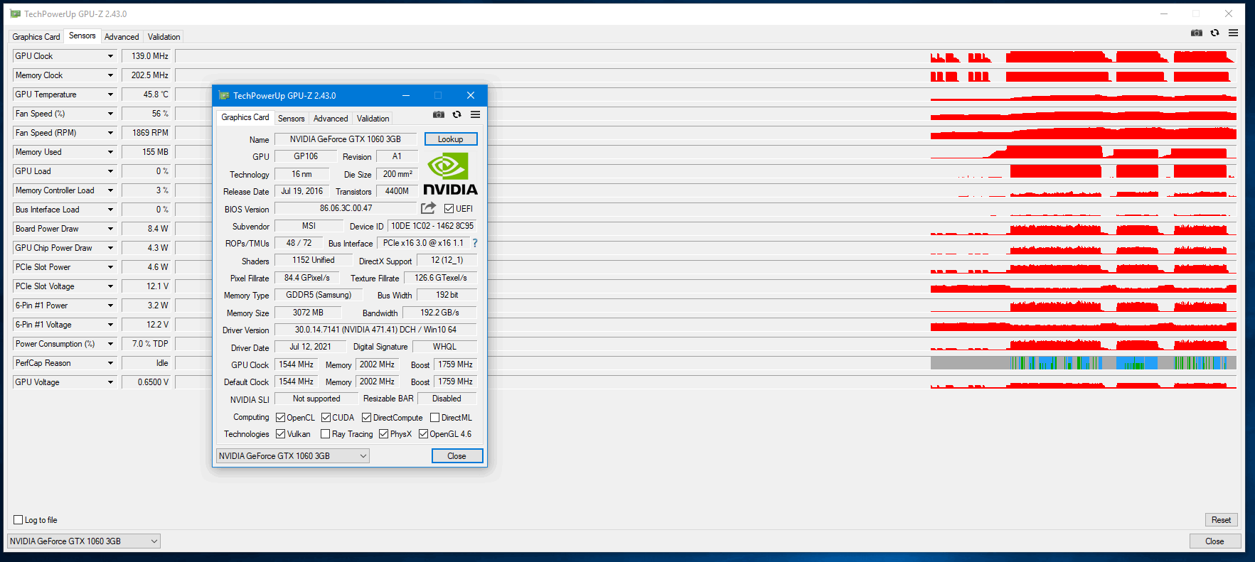Switch to Graphics Card tab in Sensors window
Screen dimensions: 1255x562
tap(36, 37)
